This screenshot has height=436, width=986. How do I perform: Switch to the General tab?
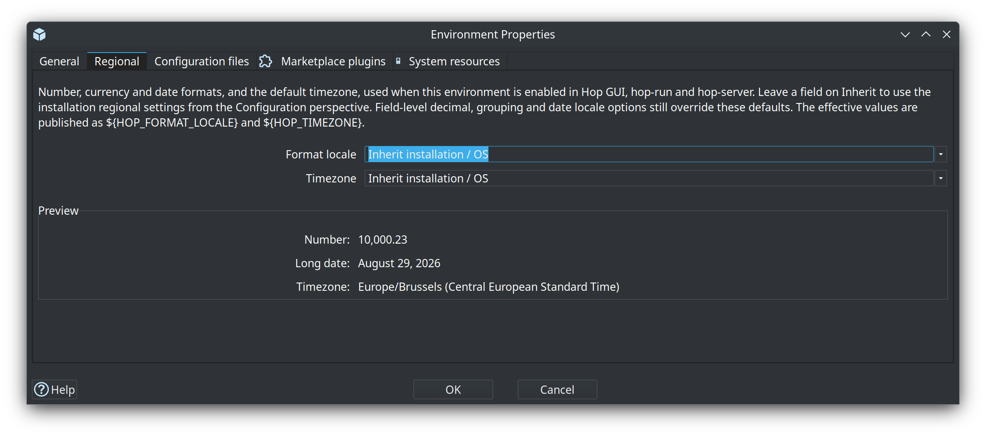59,61
